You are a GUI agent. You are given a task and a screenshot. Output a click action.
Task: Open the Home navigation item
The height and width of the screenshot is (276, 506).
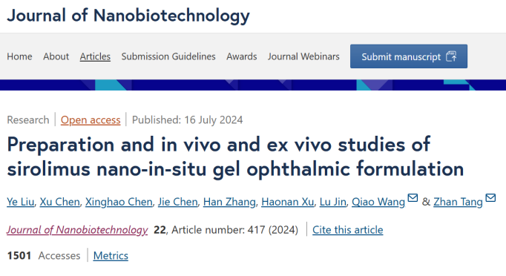point(19,56)
